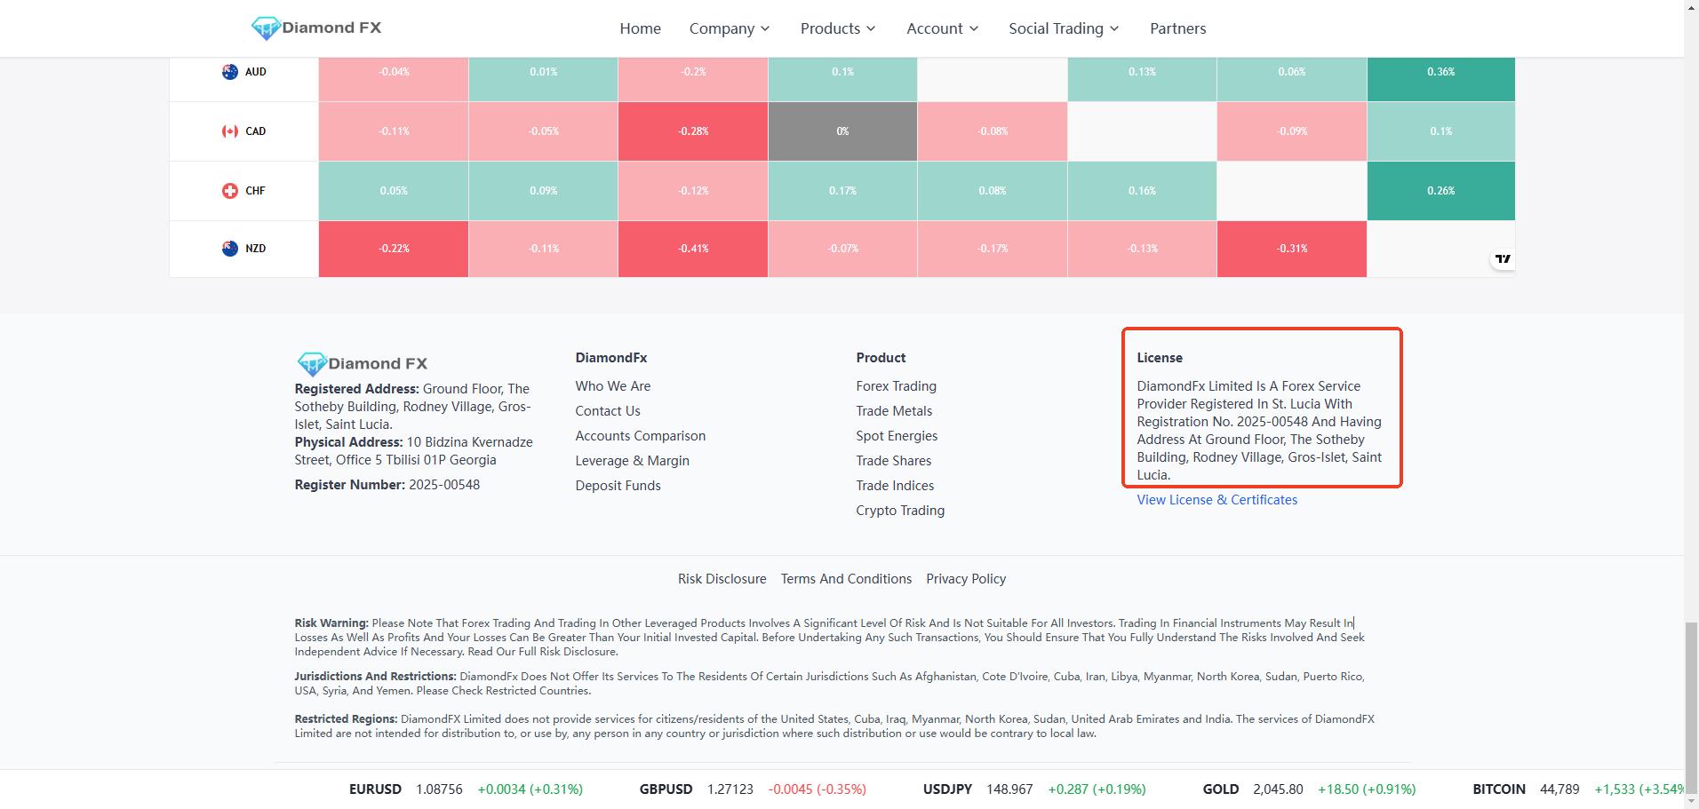Go to the Home page

pyautogui.click(x=640, y=28)
